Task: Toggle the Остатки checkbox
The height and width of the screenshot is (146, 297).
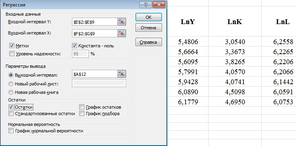Action: pyautogui.click(x=11, y=107)
